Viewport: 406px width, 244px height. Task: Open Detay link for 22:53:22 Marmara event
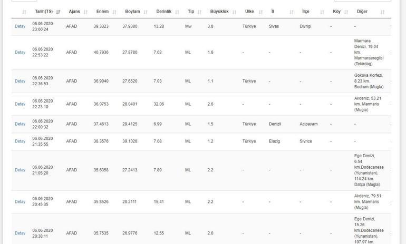click(x=20, y=53)
